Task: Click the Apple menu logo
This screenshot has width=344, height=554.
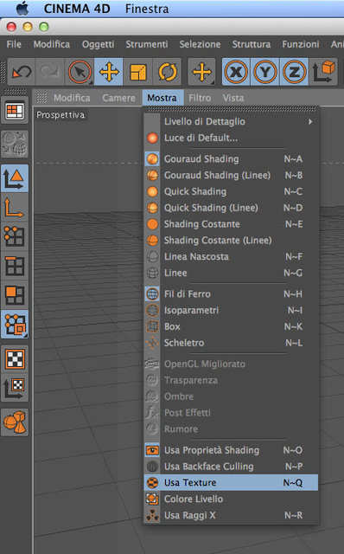Action: coord(22,9)
